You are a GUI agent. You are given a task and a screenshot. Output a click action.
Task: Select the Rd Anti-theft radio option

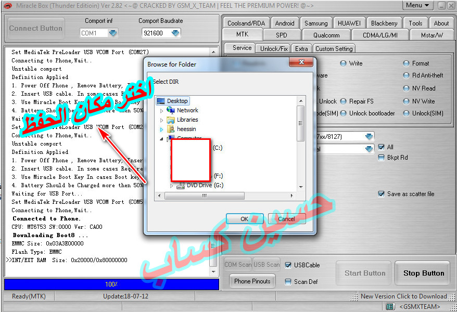click(407, 76)
